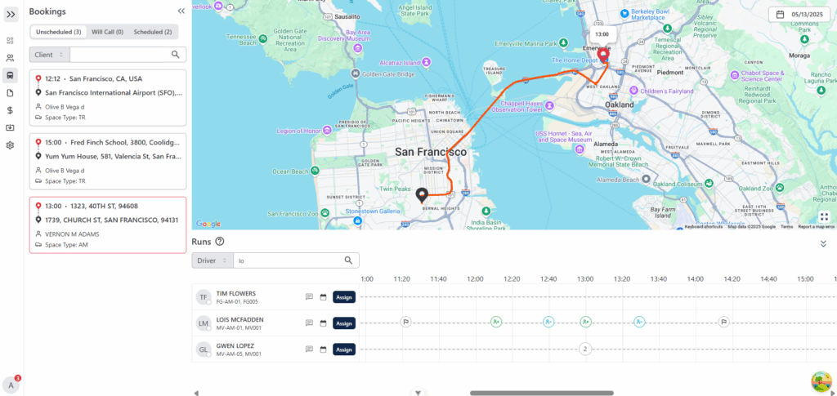Open the clients people icon in sidebar

click(10, 58)
